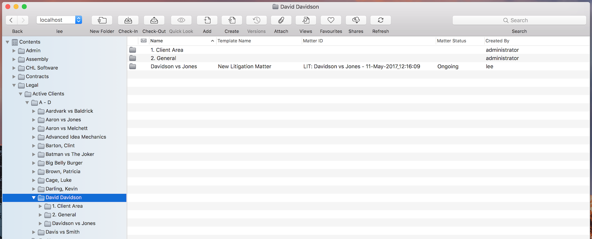
Task: Expand the Batman vs The Joker folder
Action: pyautogui.click(x=34, y=154)
